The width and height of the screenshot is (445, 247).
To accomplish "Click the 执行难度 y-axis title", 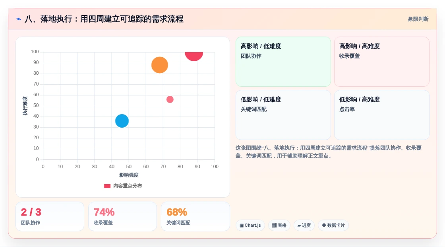I will [x=25, y=106].
